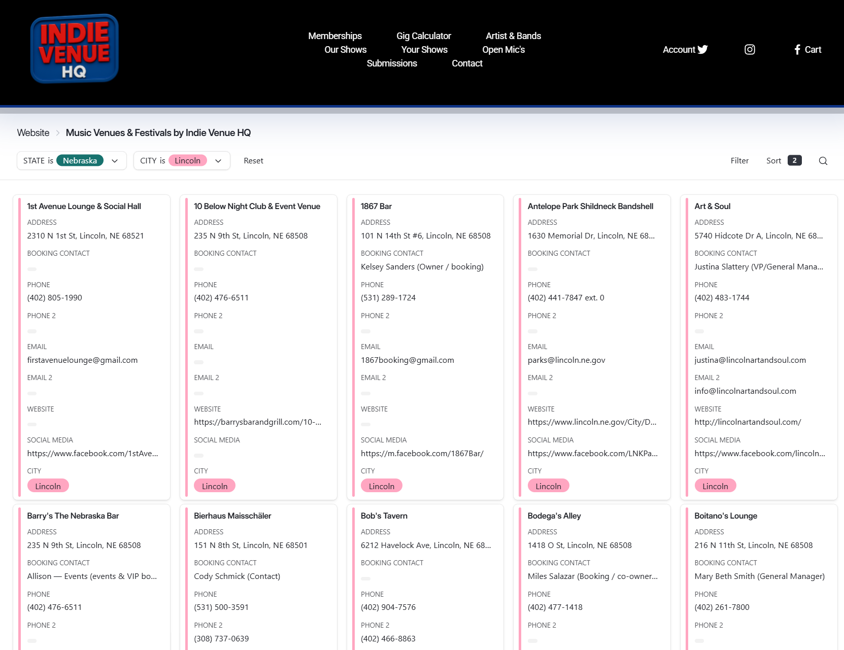The width and height of the screenshot is (844, 650).
Task: Expand the CITY is Lincoln dropdown
Action: click(x=182, y=161)
